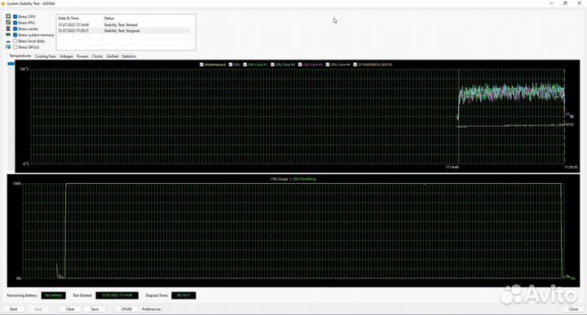Toggle the CPU Core #3 graph checkbox

(x=300, y=64)
